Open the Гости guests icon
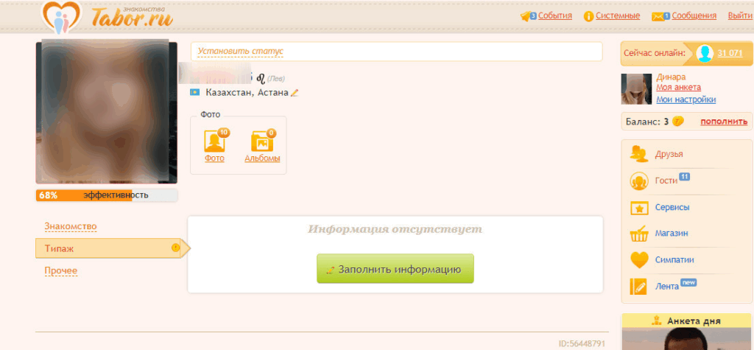This screenshot has height=350, width=754. pos(639,181)
